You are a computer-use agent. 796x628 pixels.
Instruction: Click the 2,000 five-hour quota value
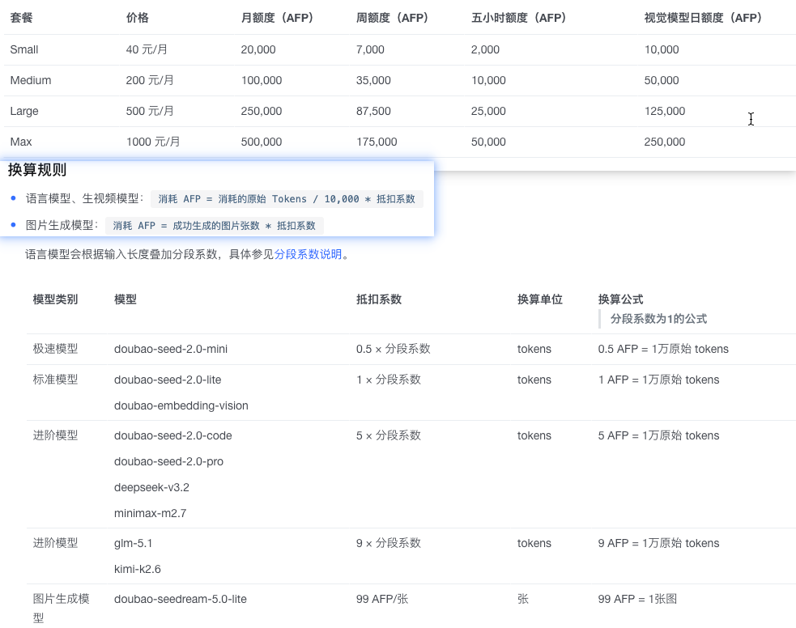click(x=485, y=49)
